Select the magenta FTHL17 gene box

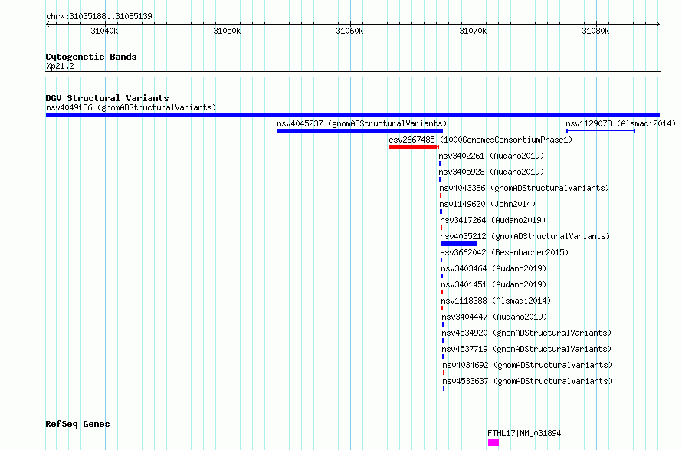pyautogui.click(x=493, y=442)
